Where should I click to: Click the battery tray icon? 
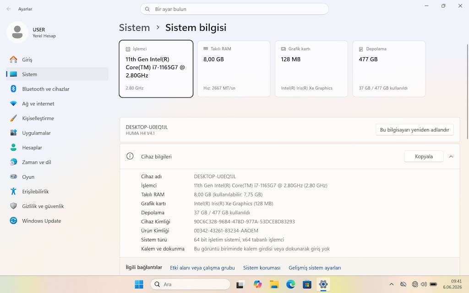[433, 284]
